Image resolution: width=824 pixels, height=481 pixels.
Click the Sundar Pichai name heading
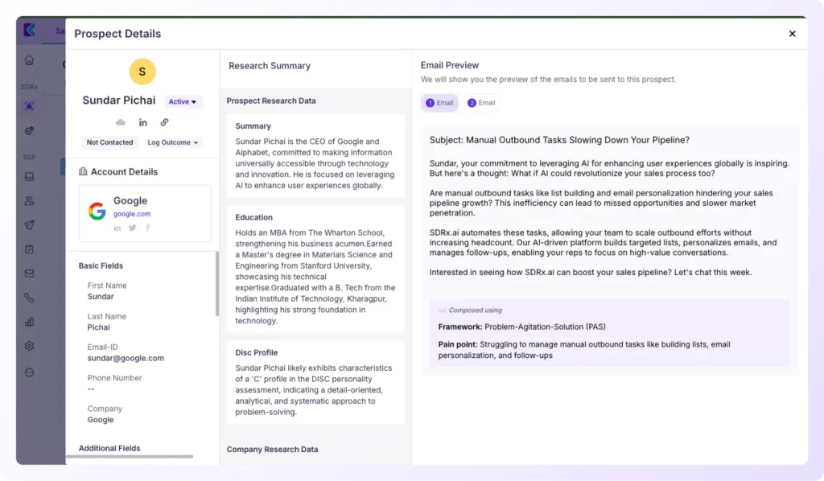tap(119, 101)
